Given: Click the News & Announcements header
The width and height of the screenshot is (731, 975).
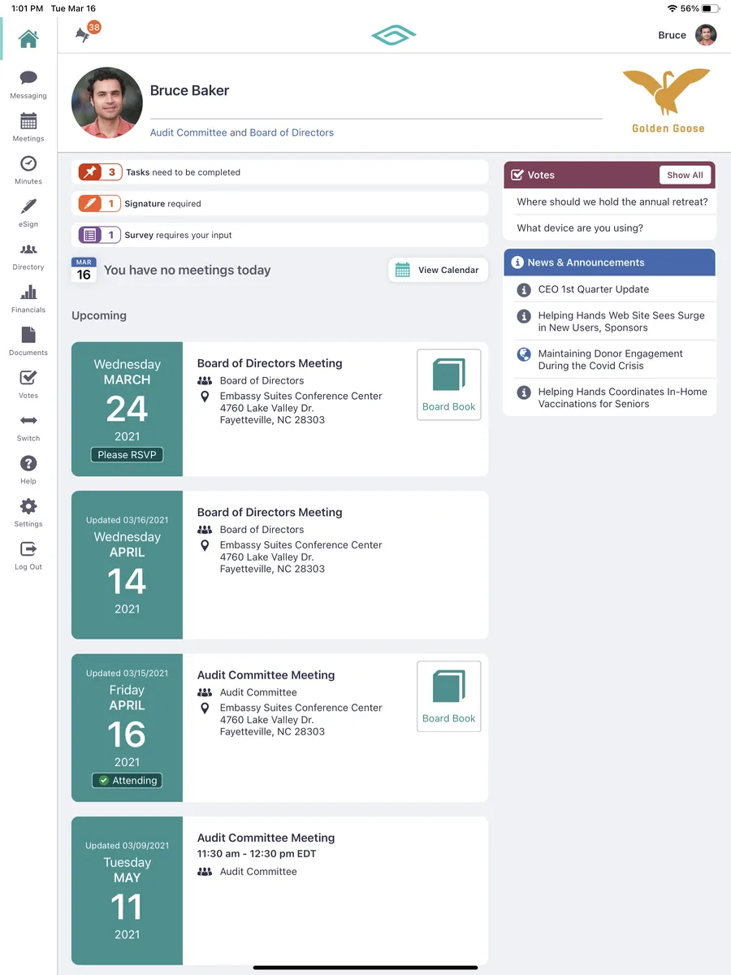Looking at the screenshot, I should (609, 262).
